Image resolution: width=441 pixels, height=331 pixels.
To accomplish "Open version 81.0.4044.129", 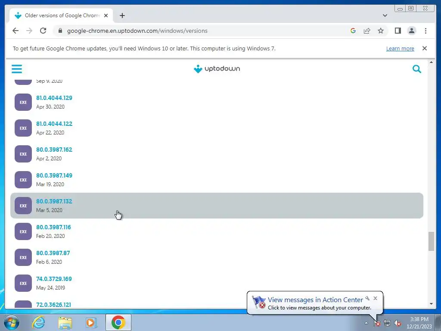I will pos(54,98).
